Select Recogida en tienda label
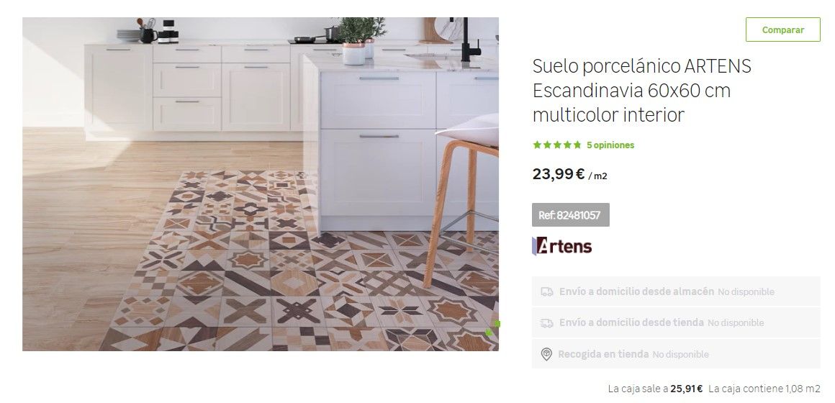835x403 pixels. pyautogui.click(x=603, y=354)
